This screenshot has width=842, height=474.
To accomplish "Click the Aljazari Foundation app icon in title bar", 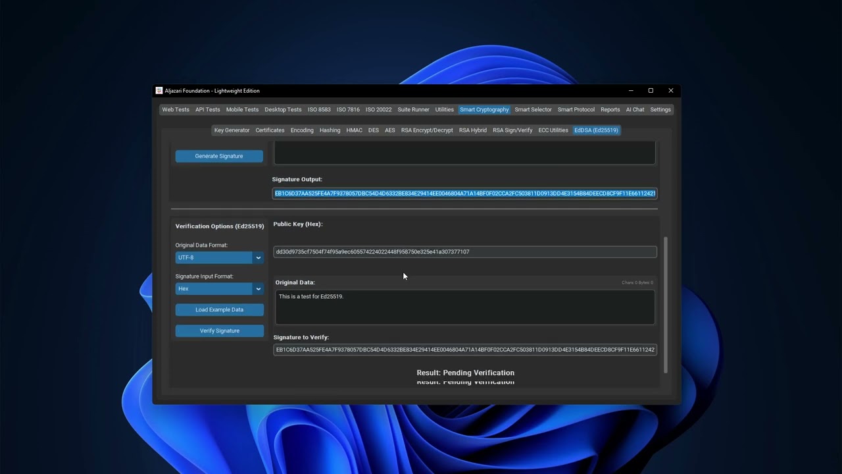I will pos(159,91).
